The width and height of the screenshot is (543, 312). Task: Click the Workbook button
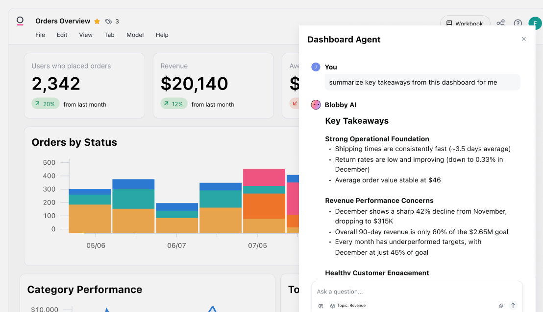(465, 23)
